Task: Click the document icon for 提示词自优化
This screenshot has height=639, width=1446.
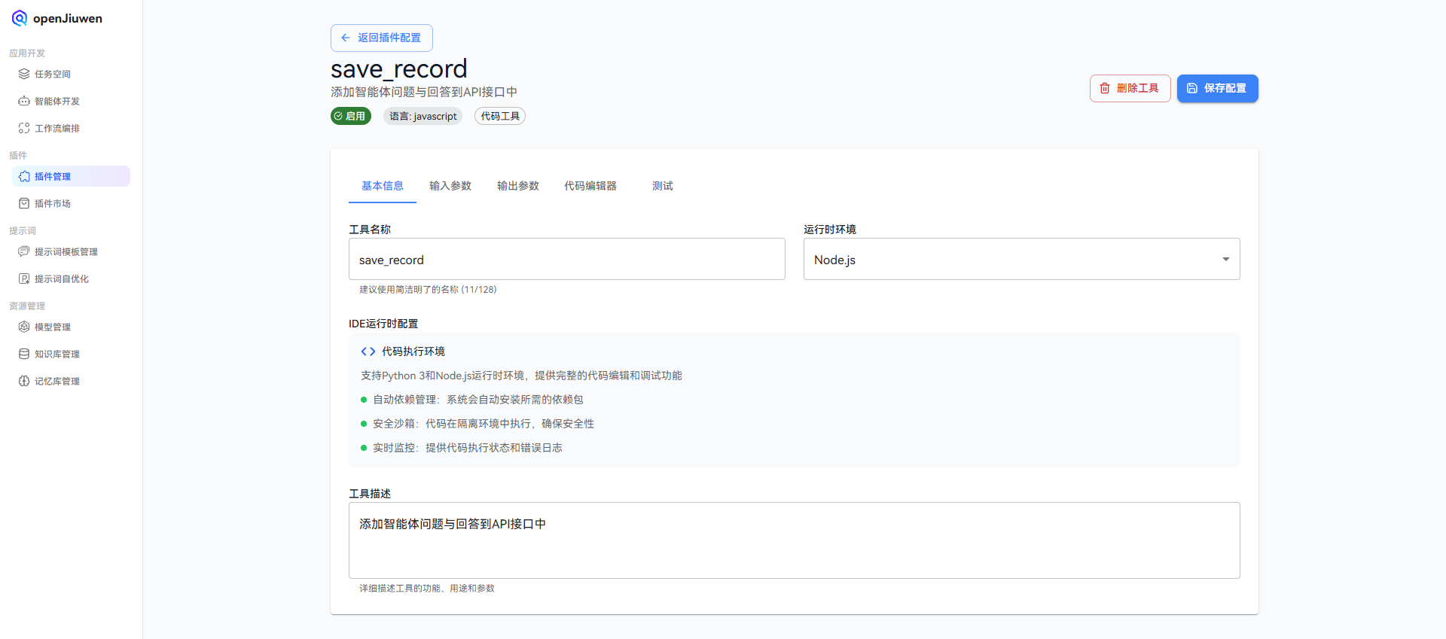Action: (24, 278)
